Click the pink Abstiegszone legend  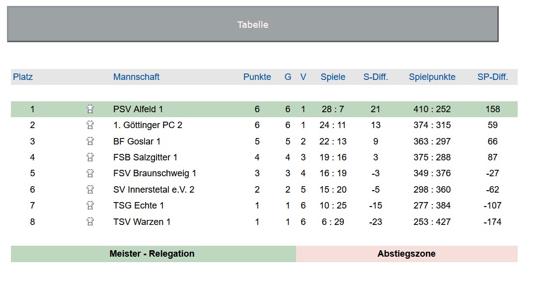[406, 254]
